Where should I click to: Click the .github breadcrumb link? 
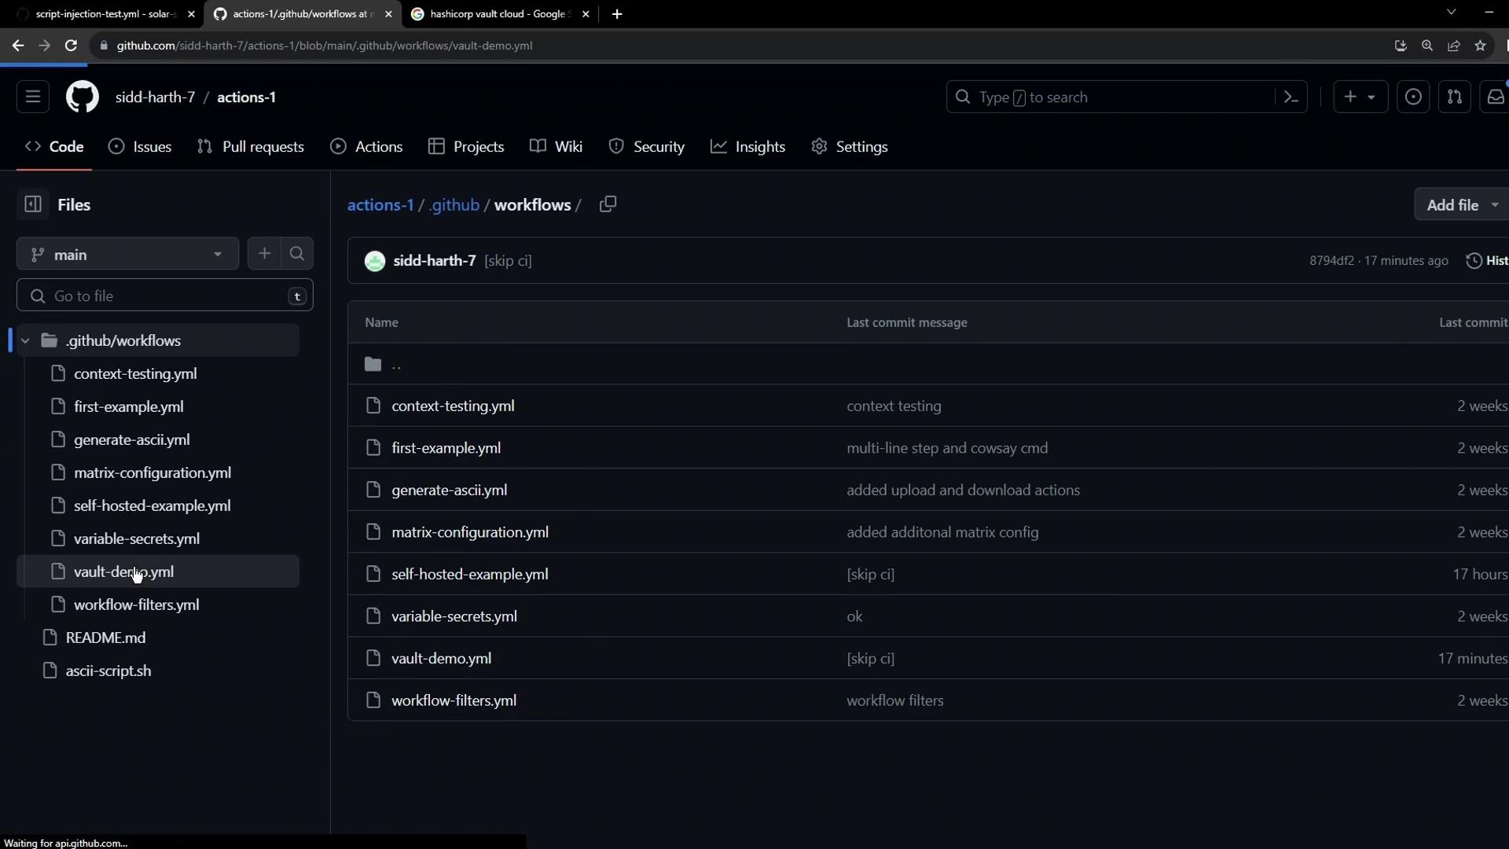pos(454,205)
